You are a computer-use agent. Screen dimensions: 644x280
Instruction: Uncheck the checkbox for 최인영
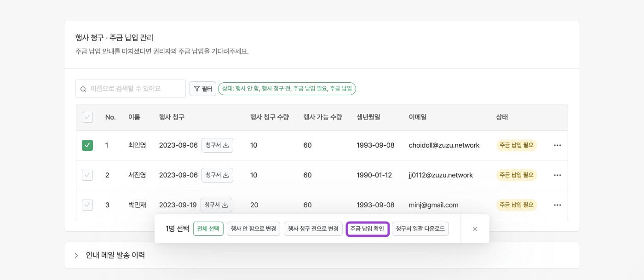(87, 145)
